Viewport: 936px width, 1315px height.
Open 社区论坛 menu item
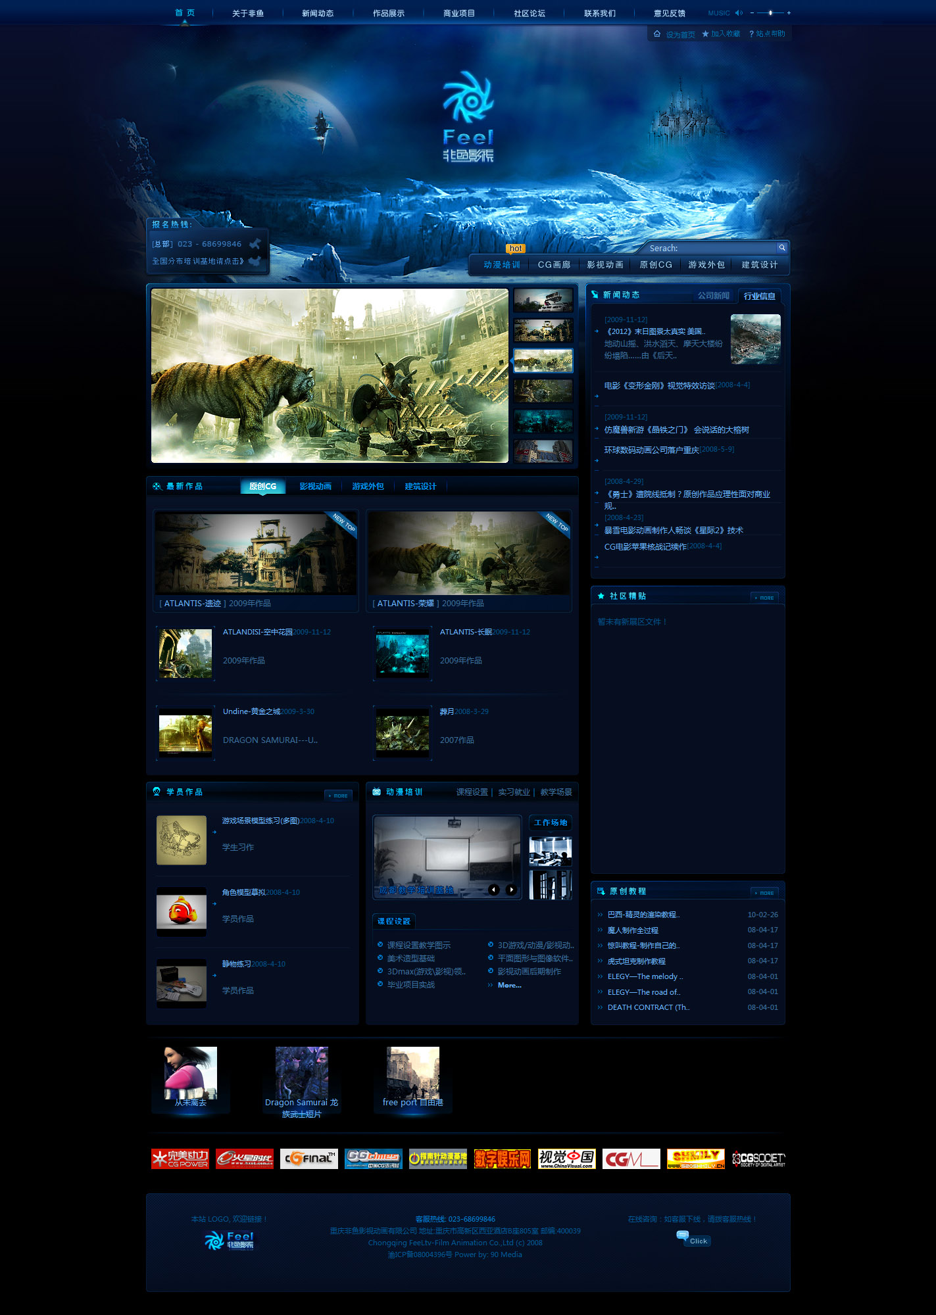click(530, 13)
